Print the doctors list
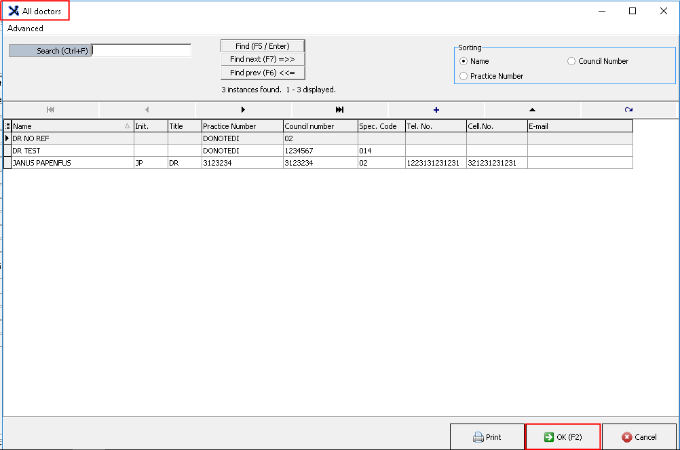This screenshot has width=680, height=450. [487, 437]
